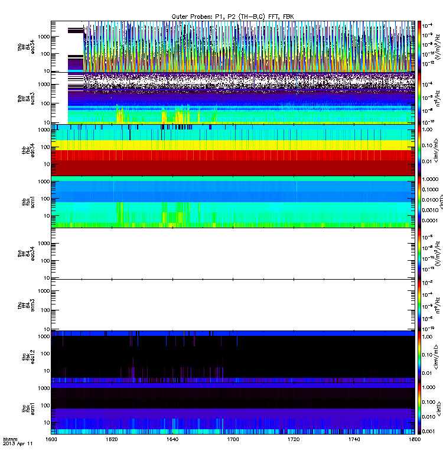Click the plot title "Outer Probes: P1, P2 (TH-B,C) FFT, FBK"
The width and height of the screenshot is (443, 473).
pyautogui.click(x=233, y=17)
